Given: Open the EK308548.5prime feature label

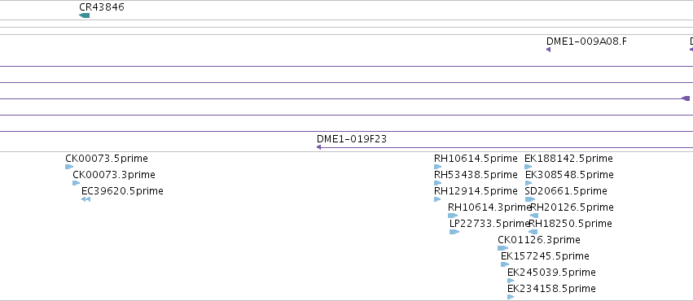Looking at the screenshot, I should click(x=569, y=175).
